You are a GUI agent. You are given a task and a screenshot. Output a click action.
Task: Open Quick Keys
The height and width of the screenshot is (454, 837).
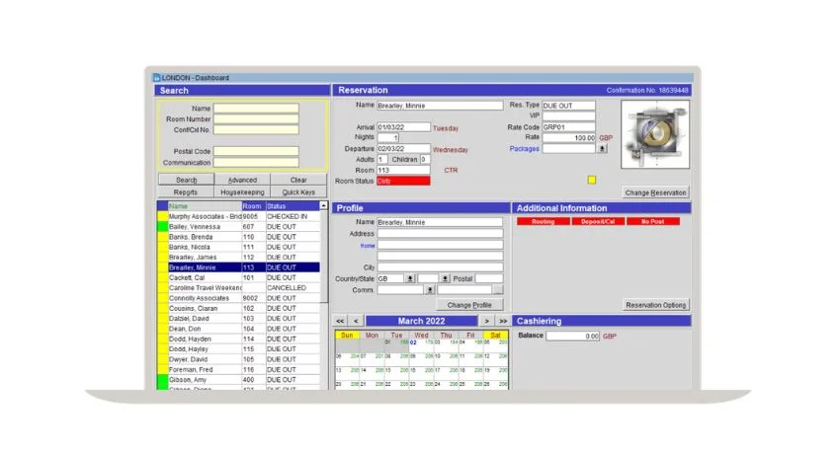point(298,191)
